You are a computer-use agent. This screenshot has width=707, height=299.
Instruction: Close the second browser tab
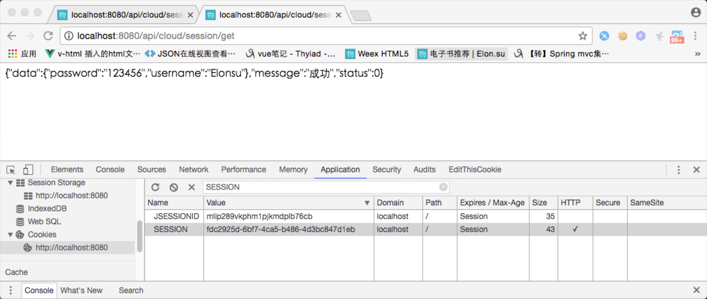pos(338,15)
